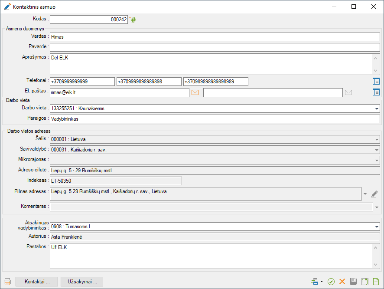Click the copy record notebook icon

click(365, 282)
